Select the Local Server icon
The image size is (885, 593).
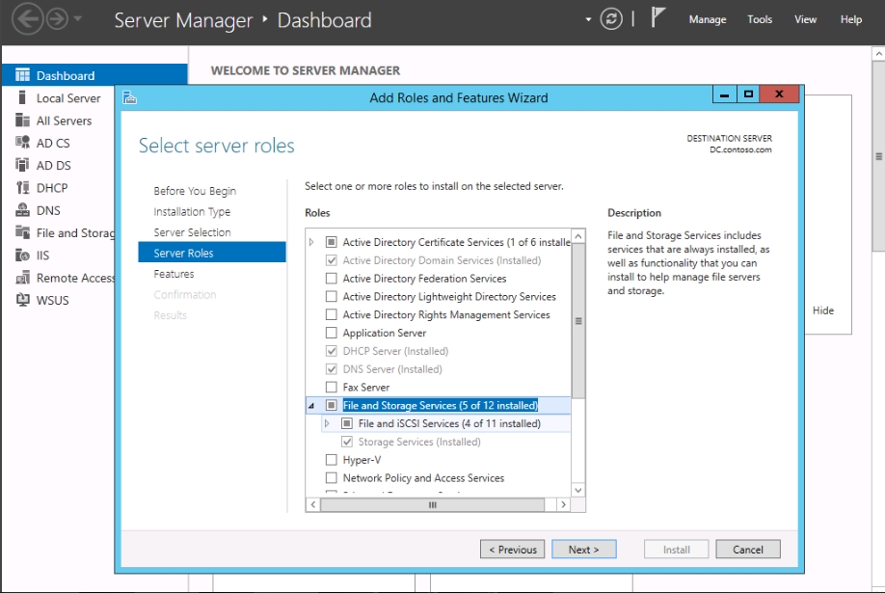click(22, 98)
